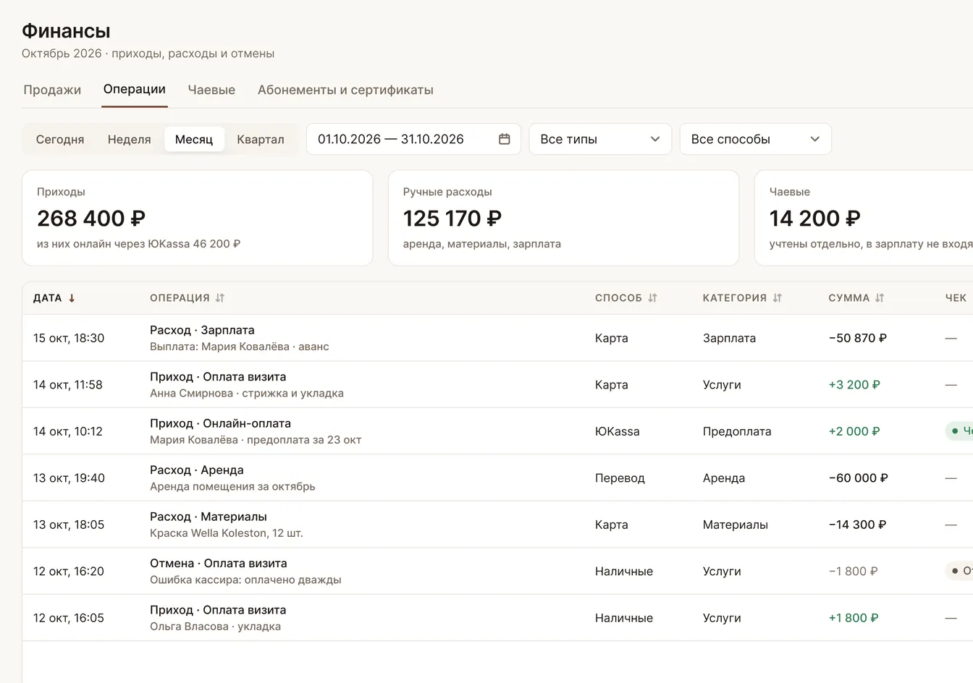Click the Приходы 268 400 ₽ summary card
This screenshot has height=683, width=973.
tap(198, 218)
